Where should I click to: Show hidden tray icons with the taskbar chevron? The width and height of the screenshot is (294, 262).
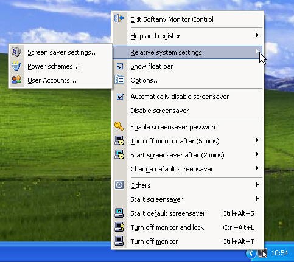point(251,253)
